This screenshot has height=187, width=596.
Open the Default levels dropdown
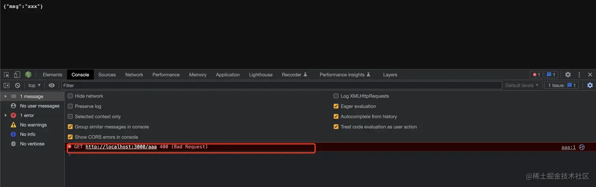tap(522, 85)
